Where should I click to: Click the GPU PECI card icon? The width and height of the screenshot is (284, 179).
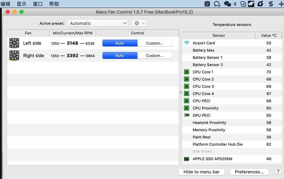pyautogui.click(x=186, y=115)
